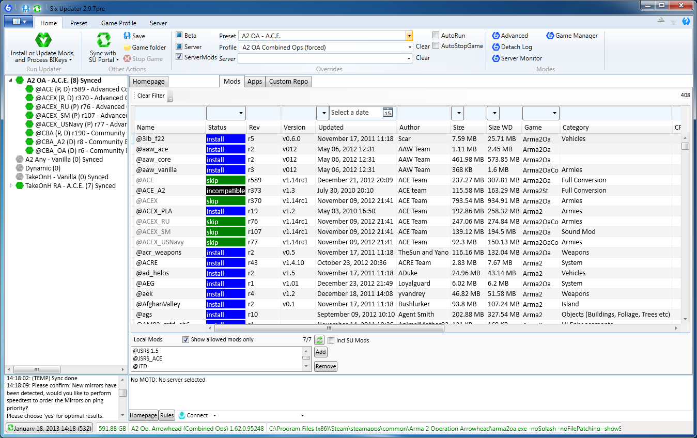Click the green refresh icon beside Local Mods
Viewport: 697px width, 438px height.
click(x=320, y=340)
